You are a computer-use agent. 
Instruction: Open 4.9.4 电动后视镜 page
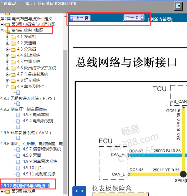38,121
